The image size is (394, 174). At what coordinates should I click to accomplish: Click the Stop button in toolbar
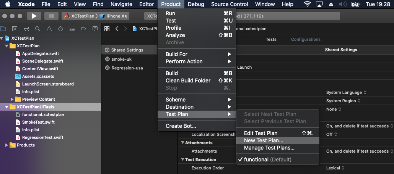[51, 16]
